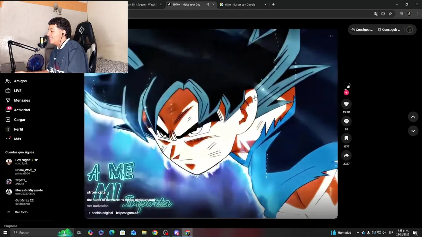The height and width of the screenshot is (237, 422).
Task: Click taskbar clock showing 11:28 p. m.
Action: tap(403, 233)
